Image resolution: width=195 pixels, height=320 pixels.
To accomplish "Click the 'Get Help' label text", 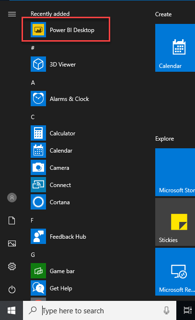I will [61, 288].
